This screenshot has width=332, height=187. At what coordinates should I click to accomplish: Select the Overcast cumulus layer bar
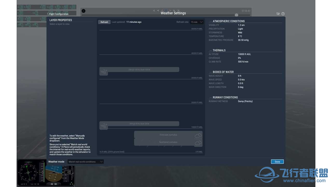(x=168, y=135)
